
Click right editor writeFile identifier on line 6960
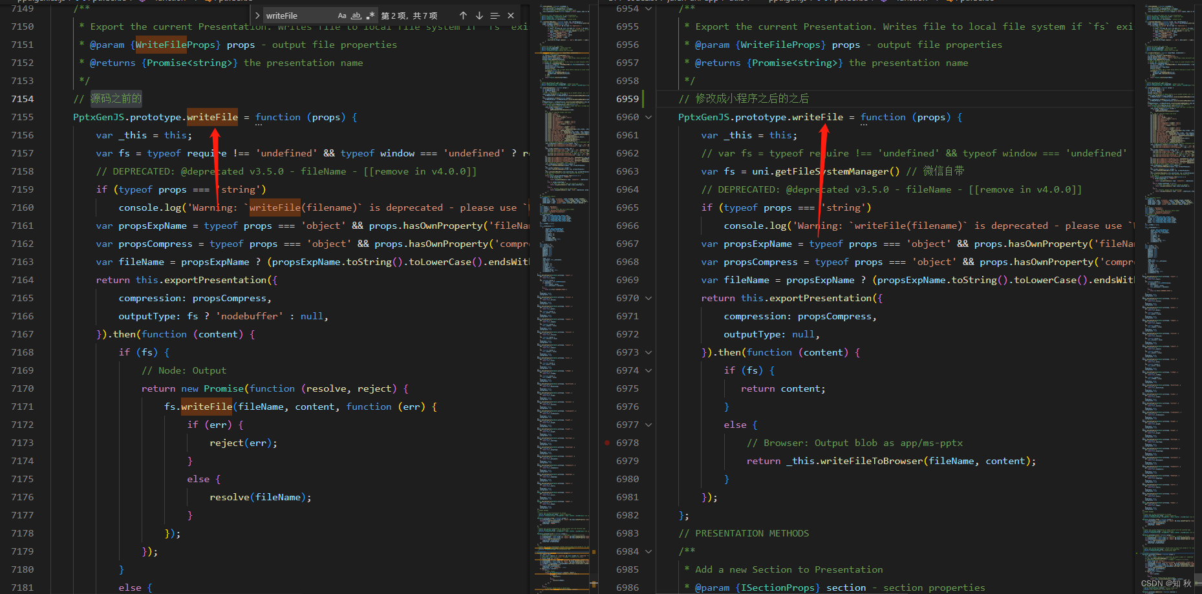pyautogui.click(x=817, y=117)
